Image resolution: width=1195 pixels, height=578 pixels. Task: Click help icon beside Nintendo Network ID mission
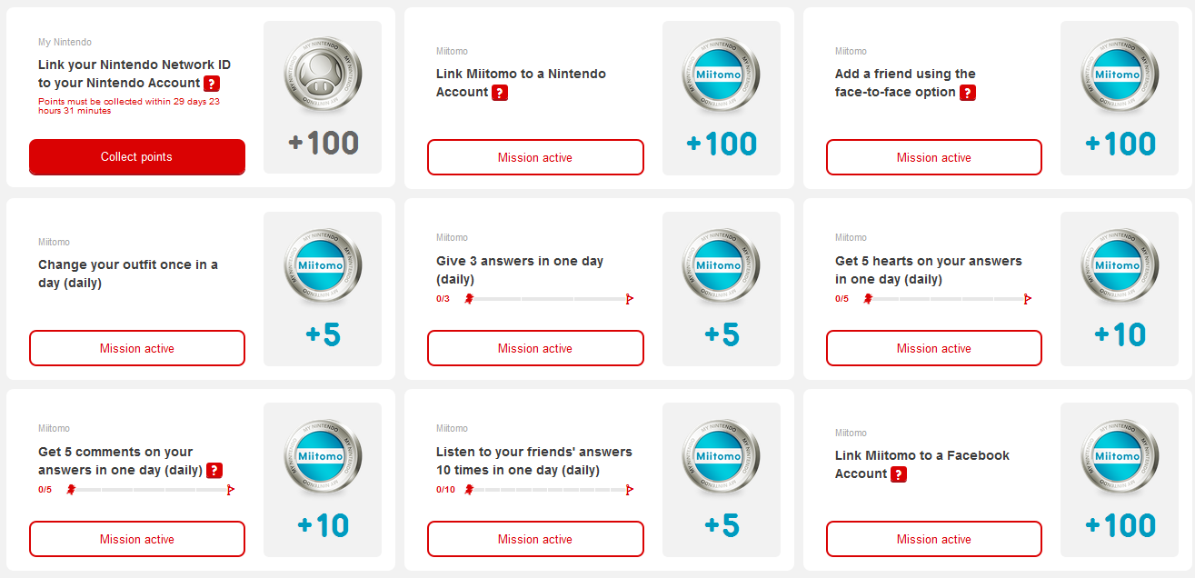click(x=212, y=84)
